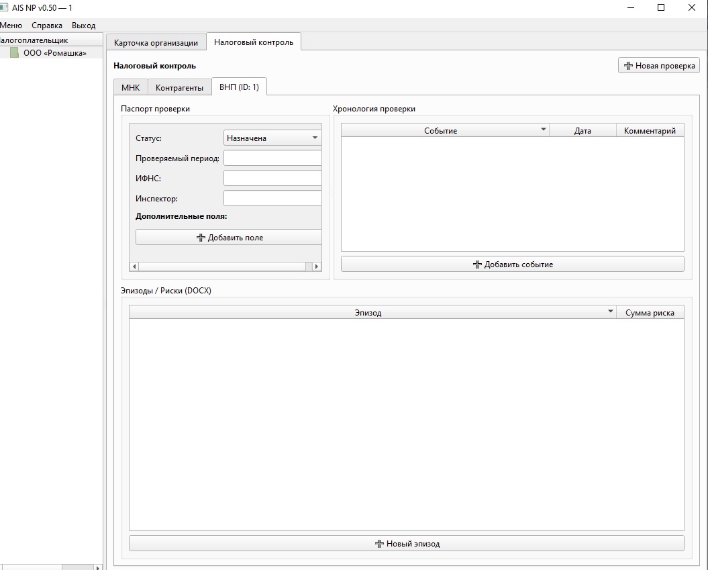This screenshot has width=708, height=570.
Task: Open the Справка menu
Action: coord(47,26)
